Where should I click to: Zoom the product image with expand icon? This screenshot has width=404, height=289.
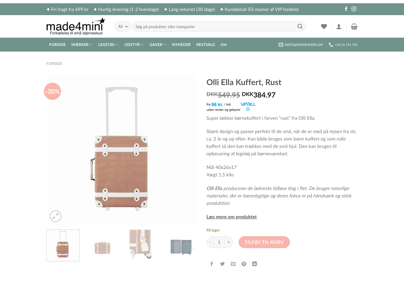pyautogui.click(x=55, y=216)
